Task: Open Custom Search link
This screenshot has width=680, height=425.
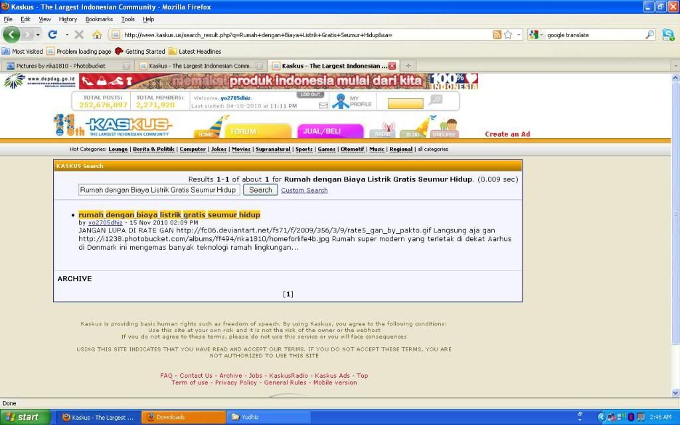Action: coord(304,190)
